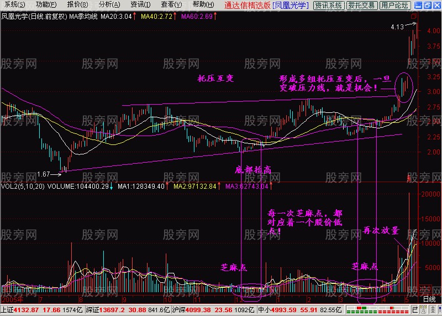Click the month 10 label on date axis

pos(168,299)
